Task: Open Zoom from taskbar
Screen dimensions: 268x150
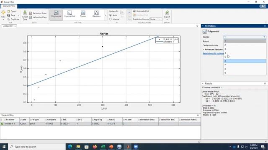Action: [136, 146]
